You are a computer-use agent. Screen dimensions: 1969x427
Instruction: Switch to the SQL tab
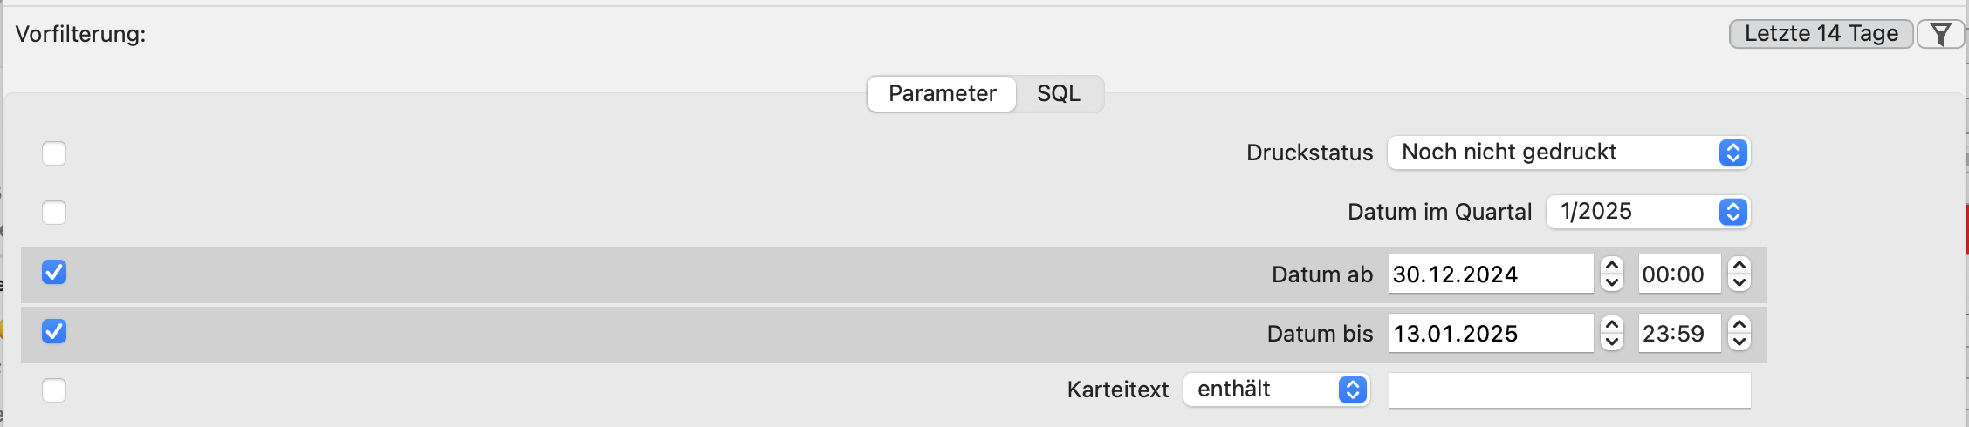pos(1059,94)
